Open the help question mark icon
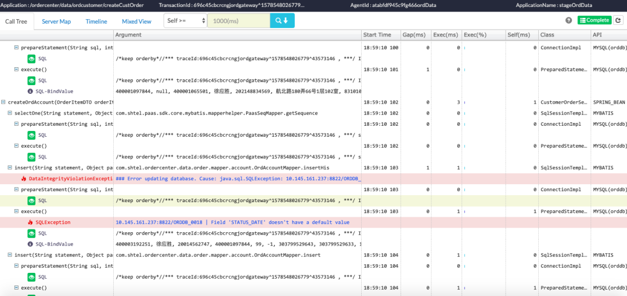627x296 pixels. point(568,20)
